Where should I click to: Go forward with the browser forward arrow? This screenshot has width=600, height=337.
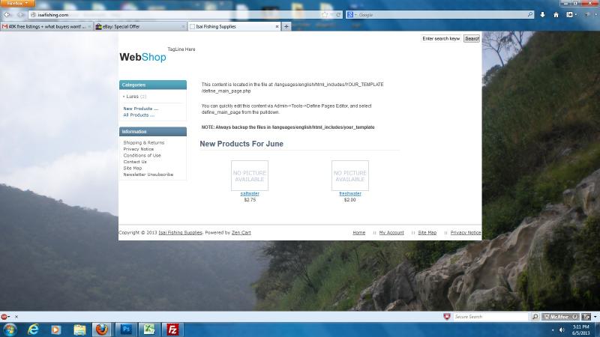[21, 15]
